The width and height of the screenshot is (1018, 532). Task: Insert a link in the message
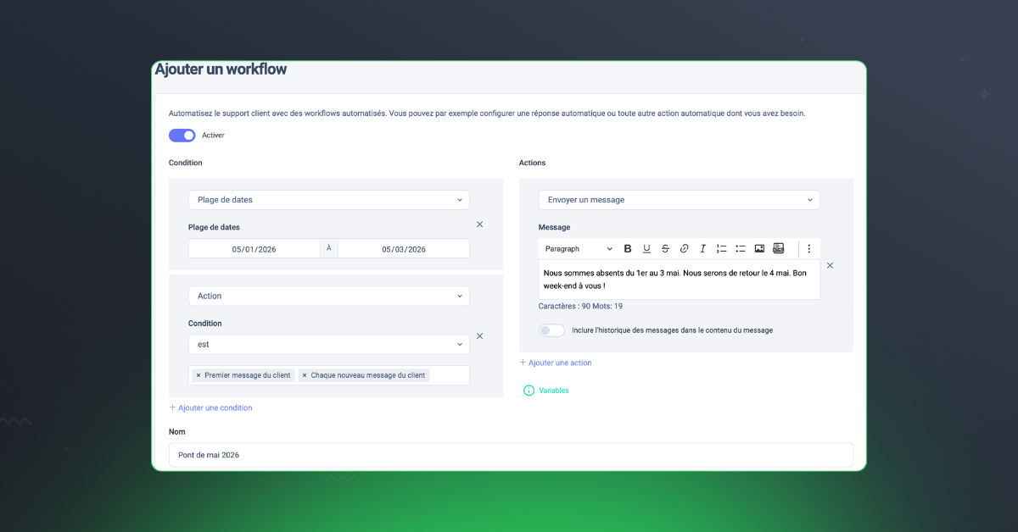[x=685, y=249]
